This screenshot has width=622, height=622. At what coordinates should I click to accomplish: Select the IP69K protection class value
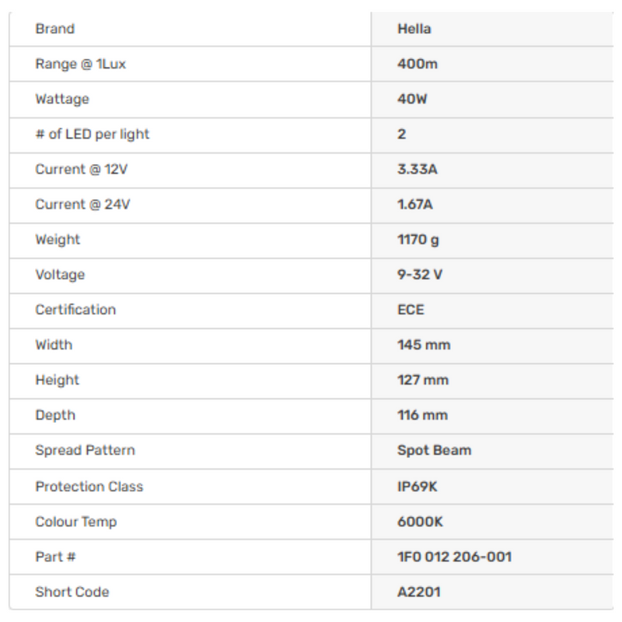click(x=418, y=487)
